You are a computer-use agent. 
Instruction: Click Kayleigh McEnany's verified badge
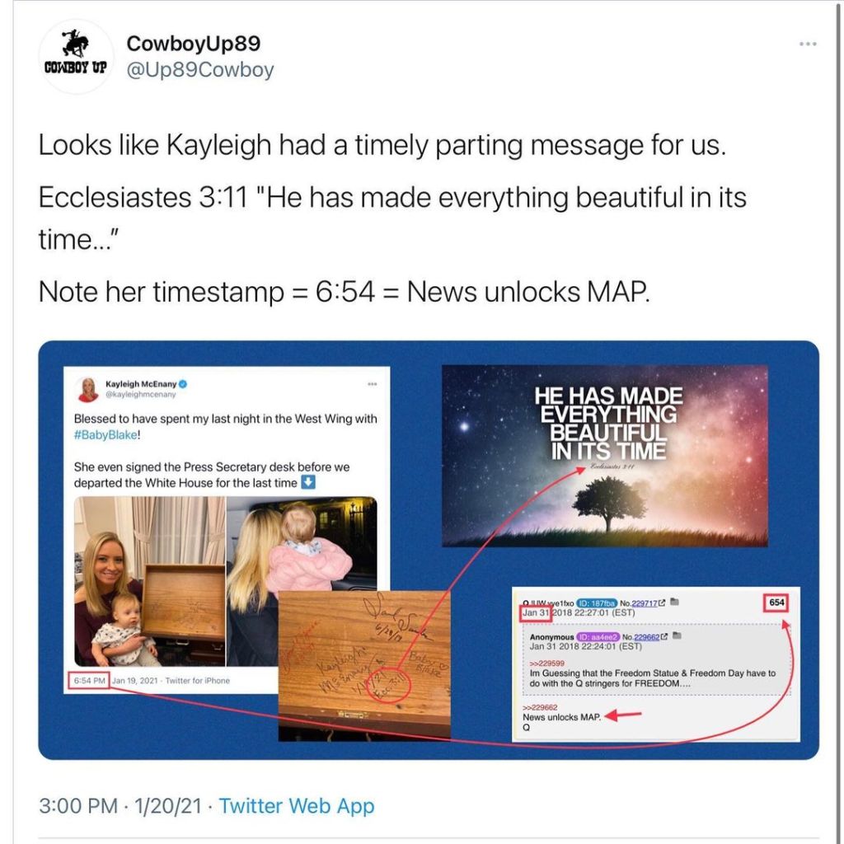(183, 384)
